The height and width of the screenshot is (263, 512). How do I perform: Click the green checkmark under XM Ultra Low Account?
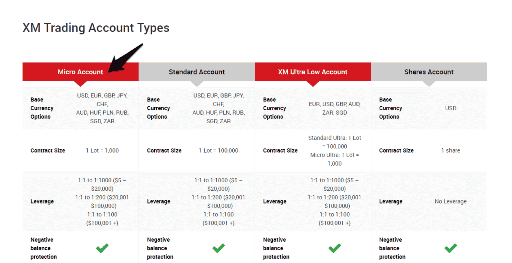[334, 248]
